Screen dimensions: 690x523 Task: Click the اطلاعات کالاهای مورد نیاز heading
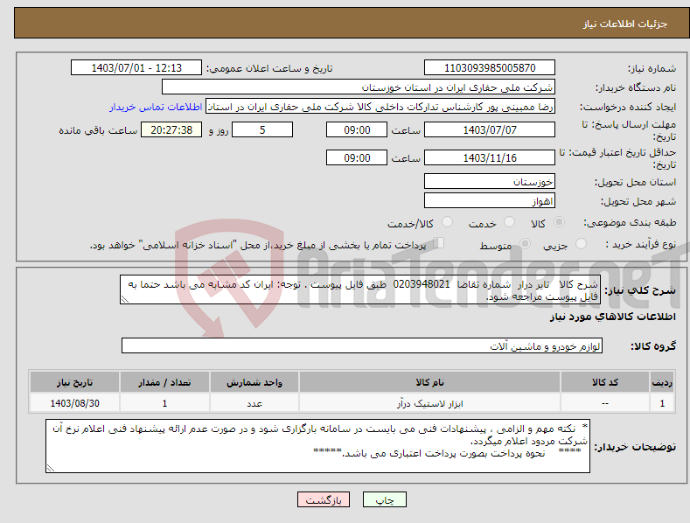pos(612,317)
